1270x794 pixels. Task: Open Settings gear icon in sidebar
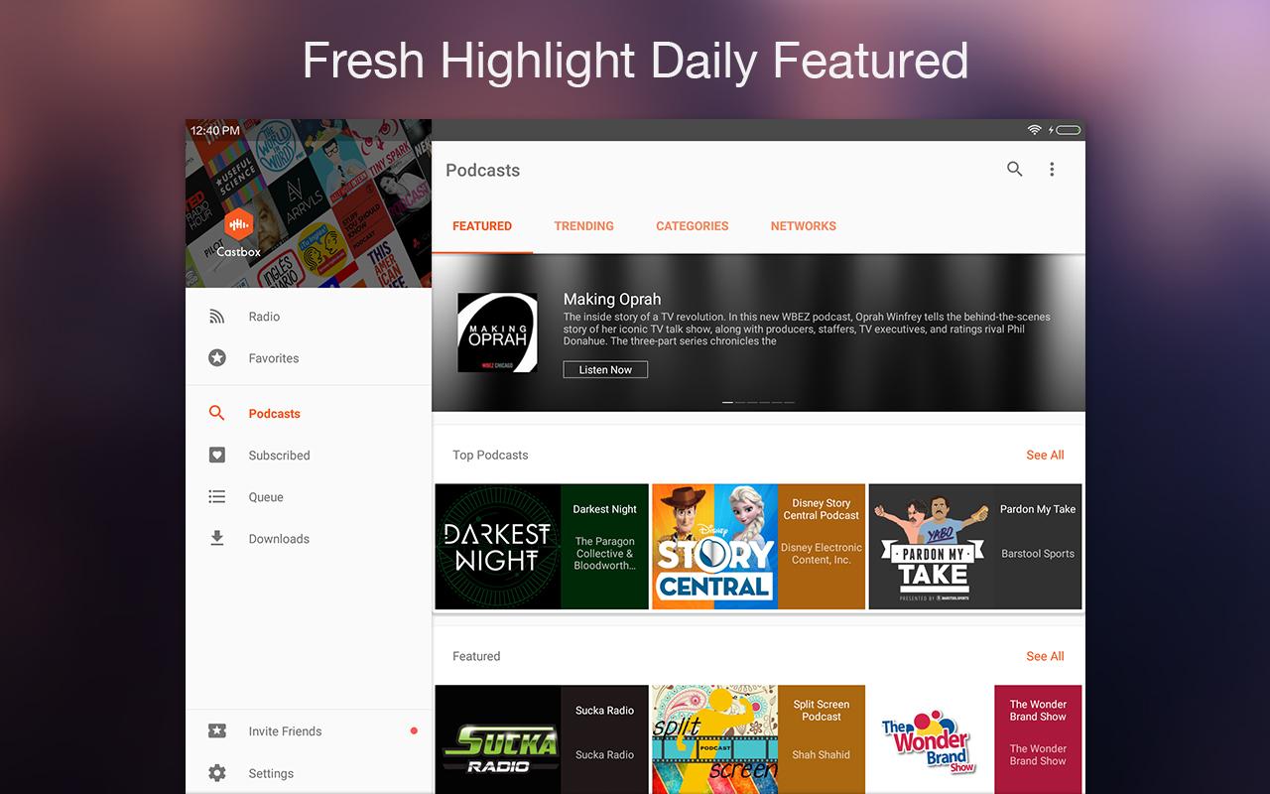pos(217,773)
